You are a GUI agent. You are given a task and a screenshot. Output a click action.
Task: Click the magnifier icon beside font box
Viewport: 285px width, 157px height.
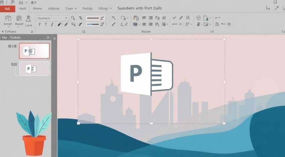coord(73,18)
